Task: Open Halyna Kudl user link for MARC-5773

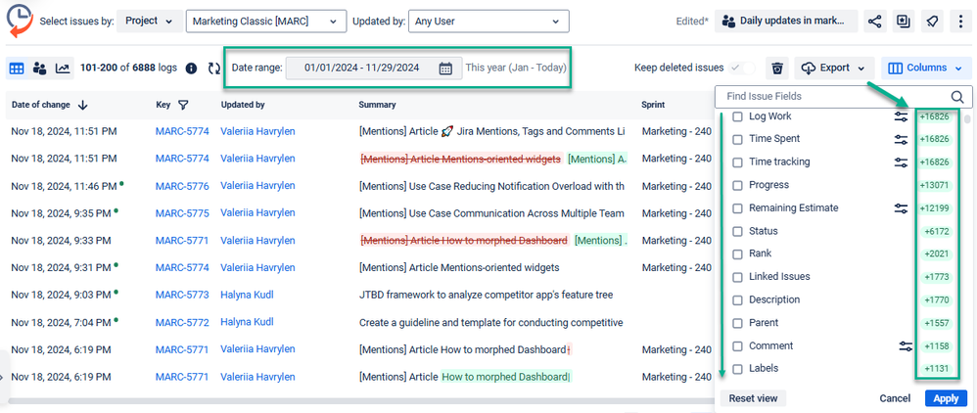Action: 247,296
